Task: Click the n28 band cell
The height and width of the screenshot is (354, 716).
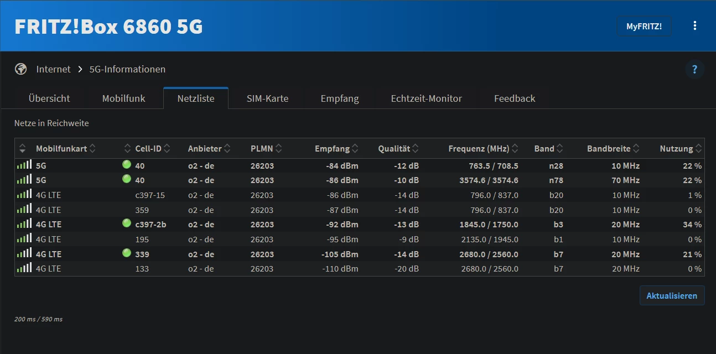Action: point(556,165)
